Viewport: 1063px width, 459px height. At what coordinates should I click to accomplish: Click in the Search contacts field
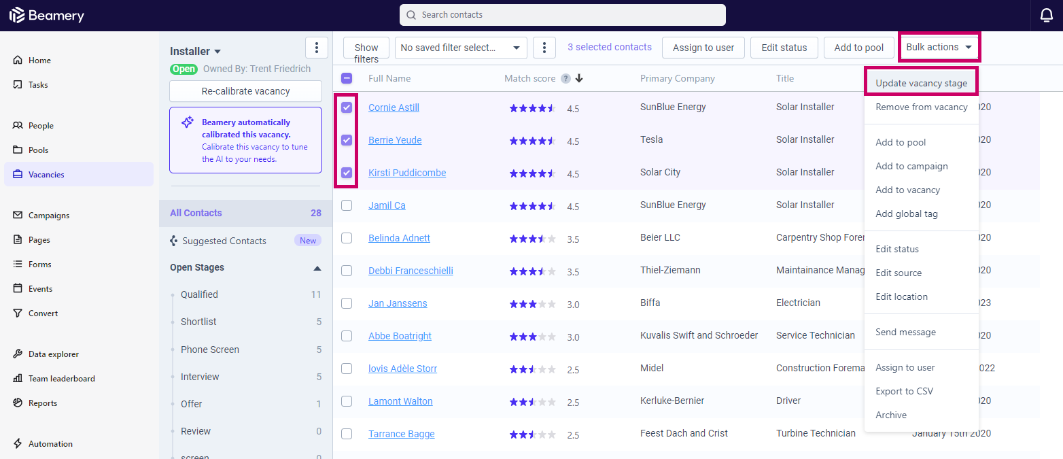563,15
